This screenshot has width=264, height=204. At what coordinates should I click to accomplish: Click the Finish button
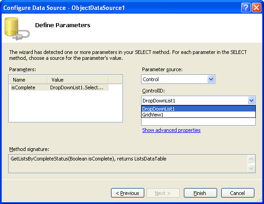(x=200, y=193)
